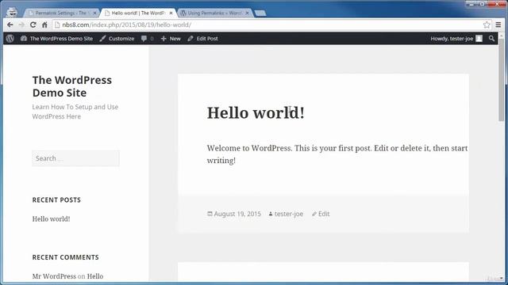The image size is (508, 285).
Task: Click the calendar icon beside post date
Action: tap(210, 214)
